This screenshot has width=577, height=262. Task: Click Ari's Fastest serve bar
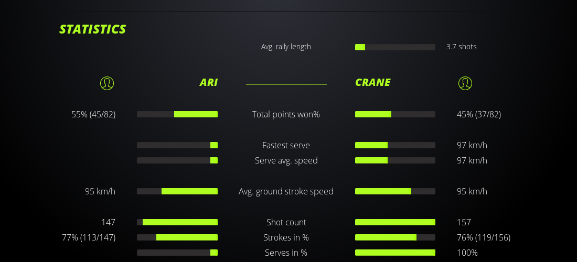(x=177, y=145)
